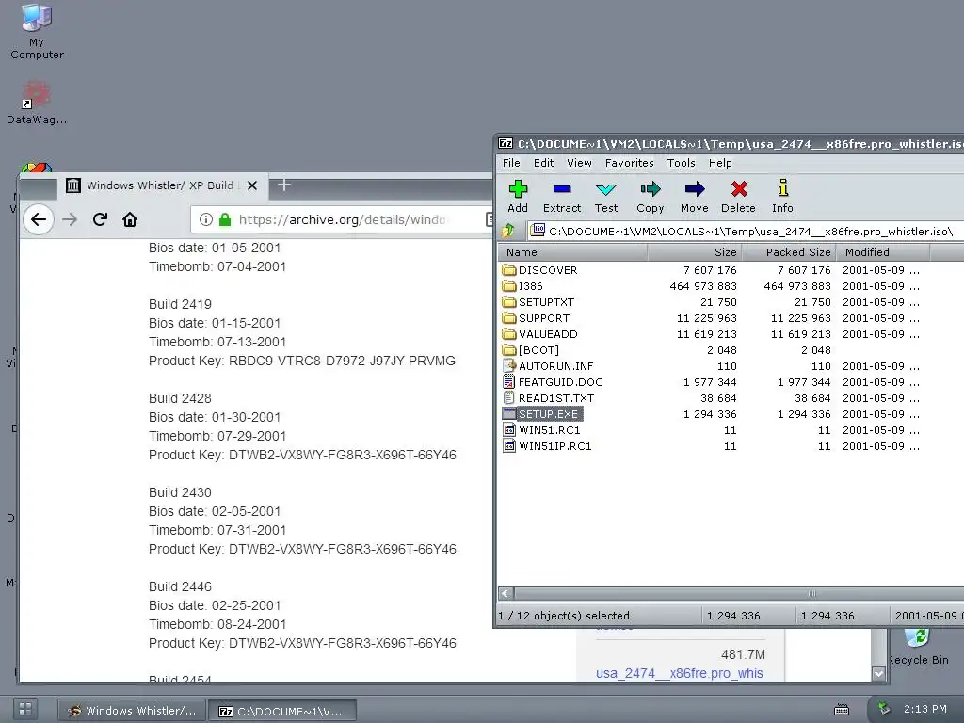The width and height of the screenshot is (964, 723).
Task: Open the 7-Zip Help menu
Action: [x=720, y=163]
